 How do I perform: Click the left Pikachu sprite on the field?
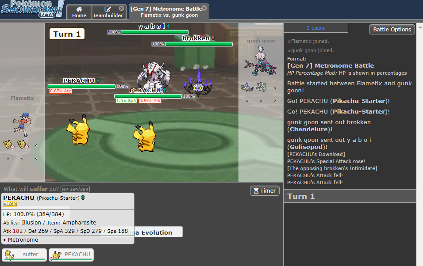pos(78,130)
